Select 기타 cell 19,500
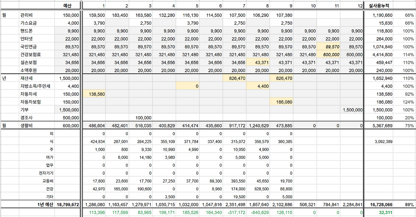416x217 pixels. [x=240, y=197]
